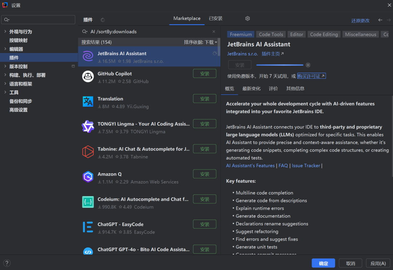Go back with the left arrow
The image size is (393, 270).
380,20
